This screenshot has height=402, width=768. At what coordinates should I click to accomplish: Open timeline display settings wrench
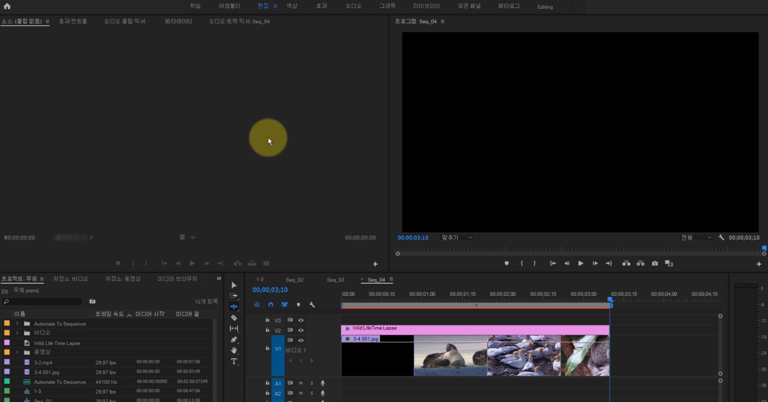click(x=312, y=305)
